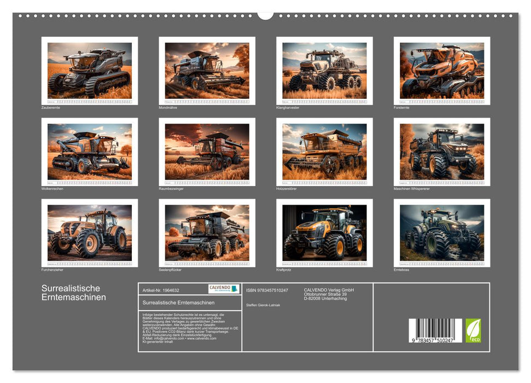Click the large Surrealistische Erntemaschinen title
531x383 pixels.
point(74,293)
